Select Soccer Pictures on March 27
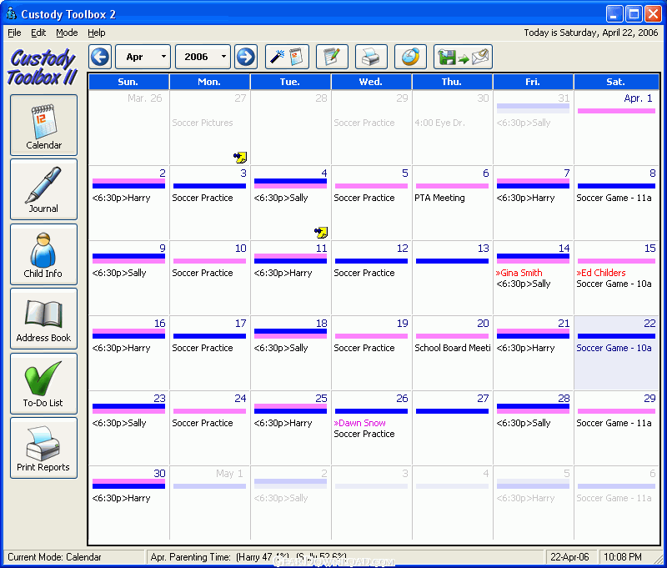 pos(203,123)
